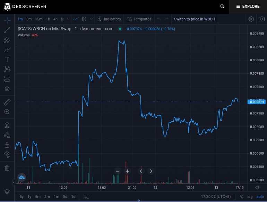Click the trash remove drawings icon
Screen dimensions: 267x202
pyautogui.click(x=7, y=168)
